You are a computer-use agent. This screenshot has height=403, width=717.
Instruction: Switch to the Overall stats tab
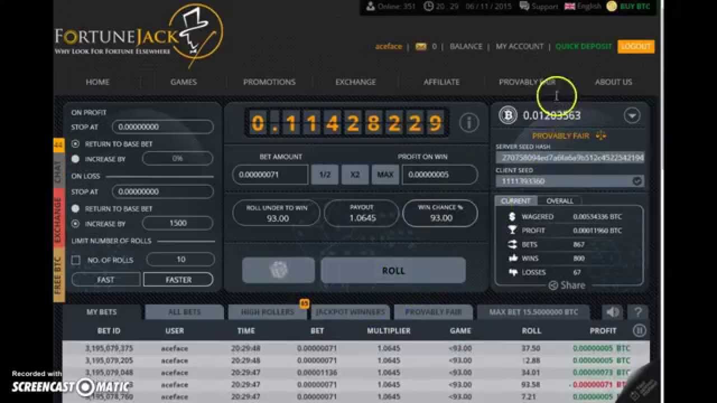[x=560, y=200]
